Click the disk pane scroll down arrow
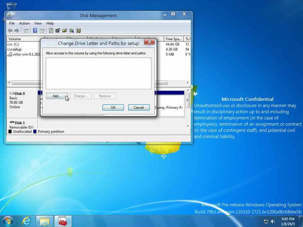303x227 pixels. [x=188, y=126]
